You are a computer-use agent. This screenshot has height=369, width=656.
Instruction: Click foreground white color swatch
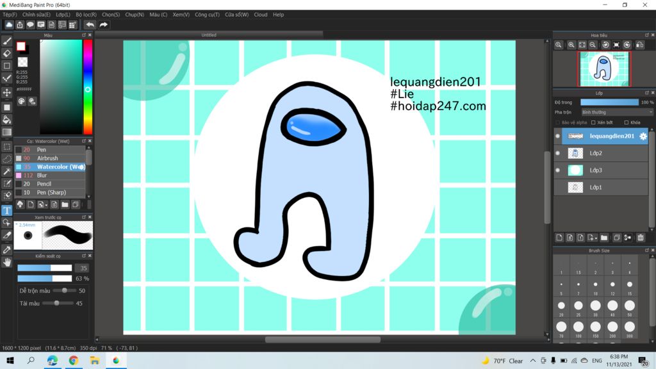[21, 46]
